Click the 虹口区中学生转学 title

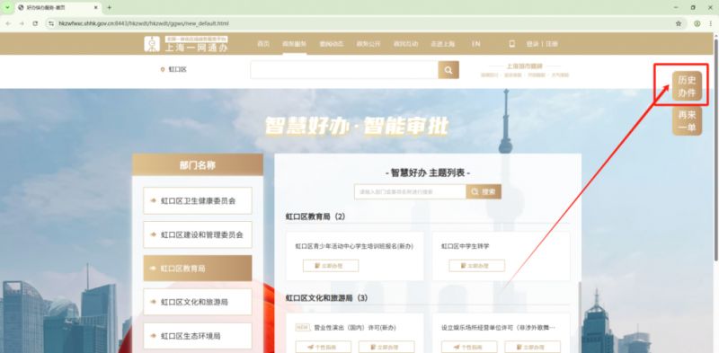[x=466, y=246]
